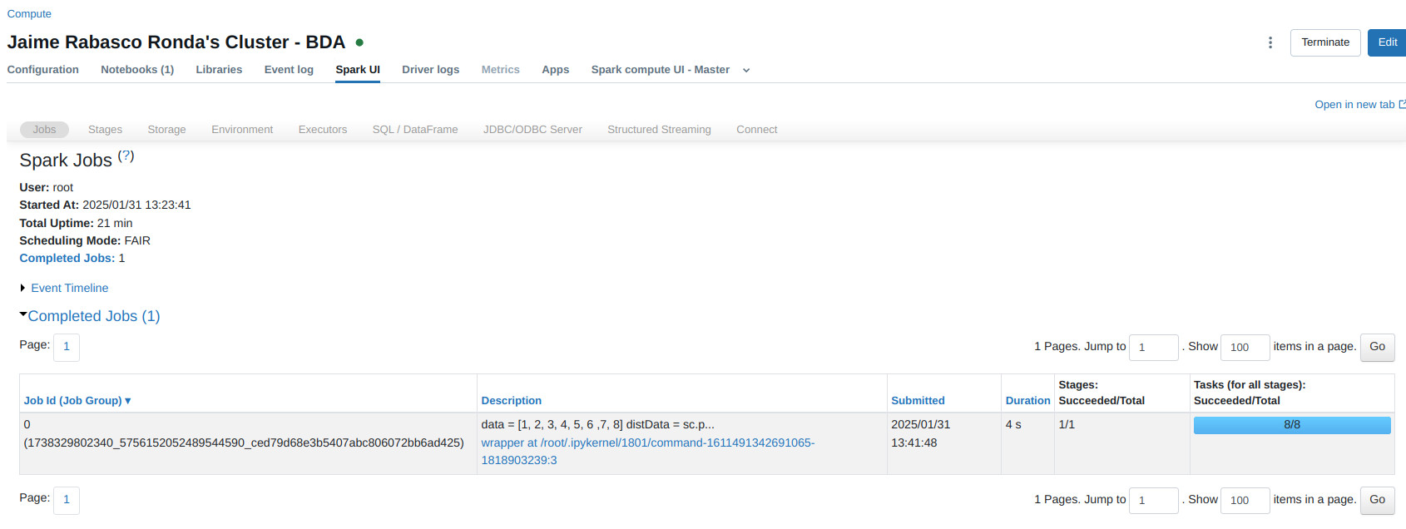1406x529 pixels.
Task: Click the Terminate button
Action: pyautogui.click(x=1325, y=42)
